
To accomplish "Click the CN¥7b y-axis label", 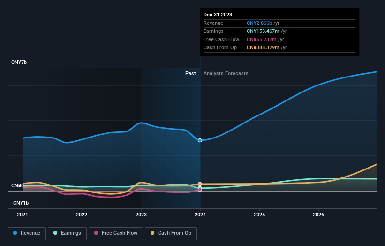I will coord(19,62).
